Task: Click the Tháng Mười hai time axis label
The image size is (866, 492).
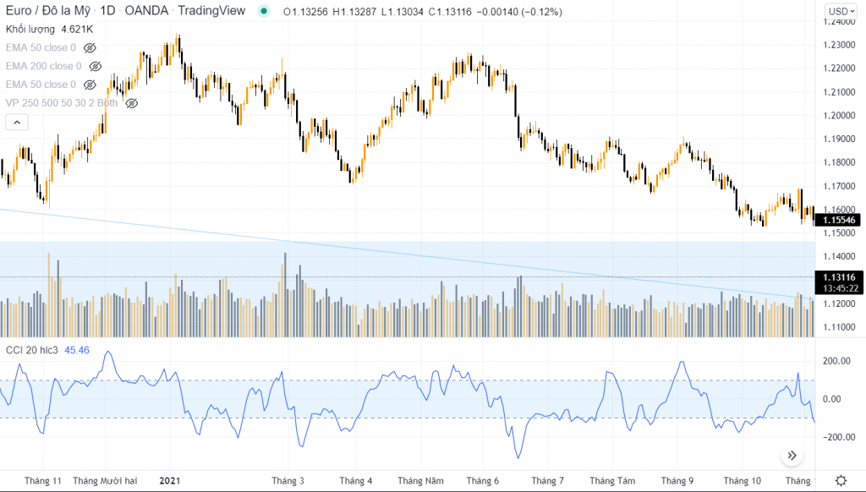Action: (x=105, y=480)
